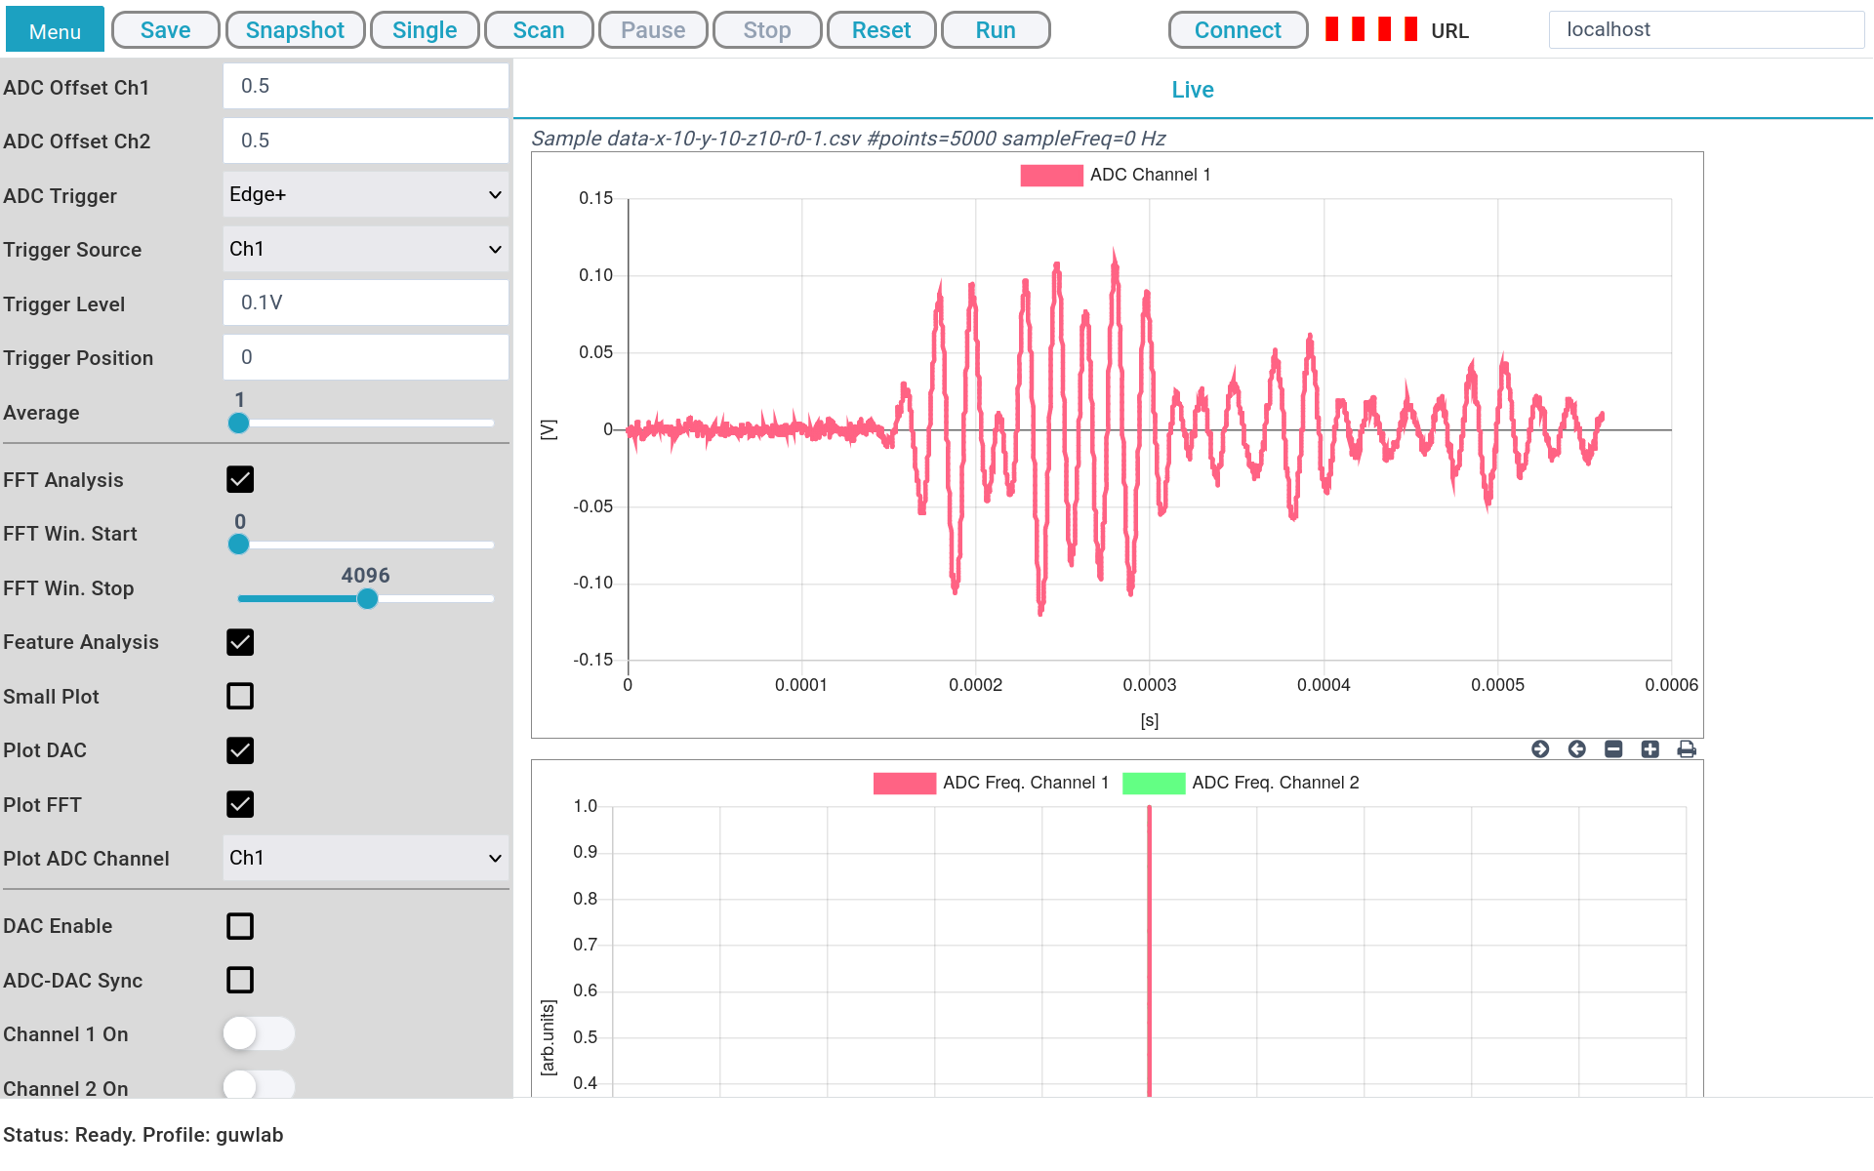Expand the Trigger Source dropdown
This screenshot has width=1874, height=1171.
(365, 249)
